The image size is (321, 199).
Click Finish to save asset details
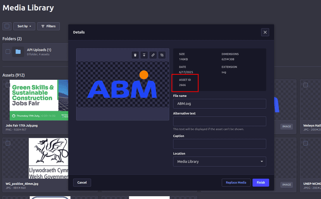pyautogui.click(x=261, y=183)
